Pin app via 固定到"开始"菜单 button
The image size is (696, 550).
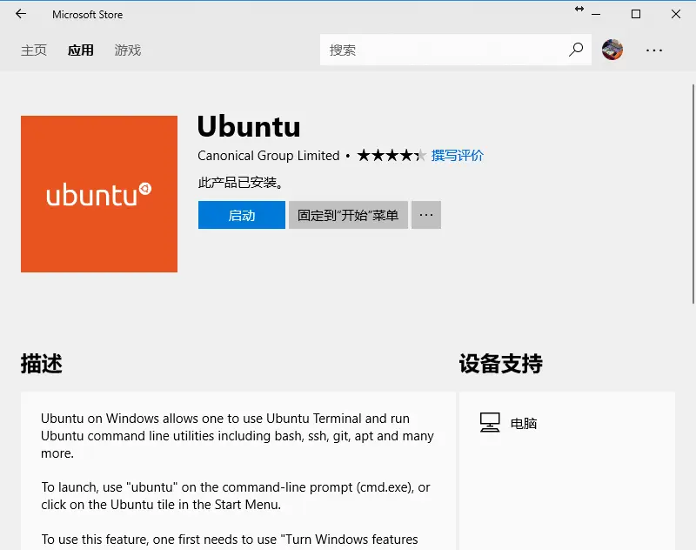348,215
